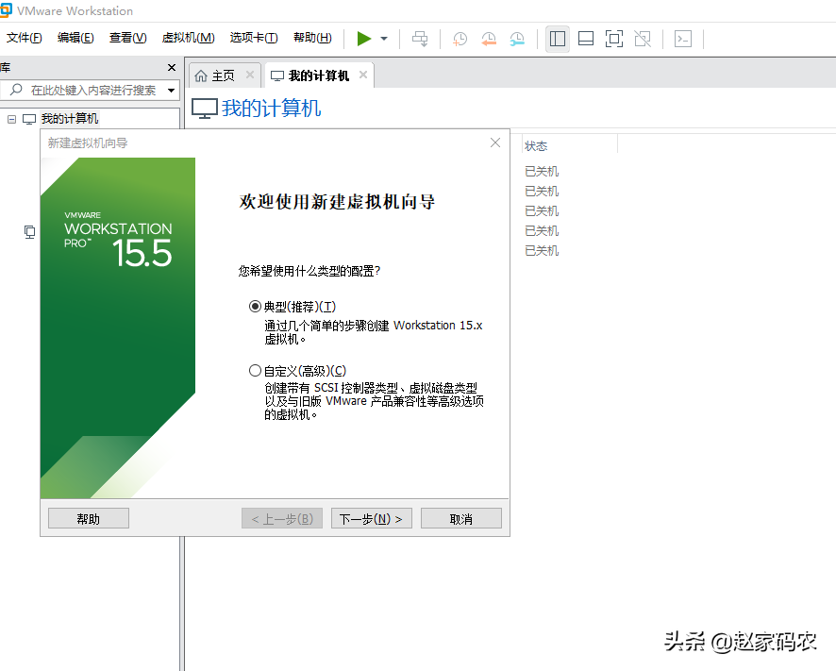Open the Snapshot Manager wrench icon

517,39
